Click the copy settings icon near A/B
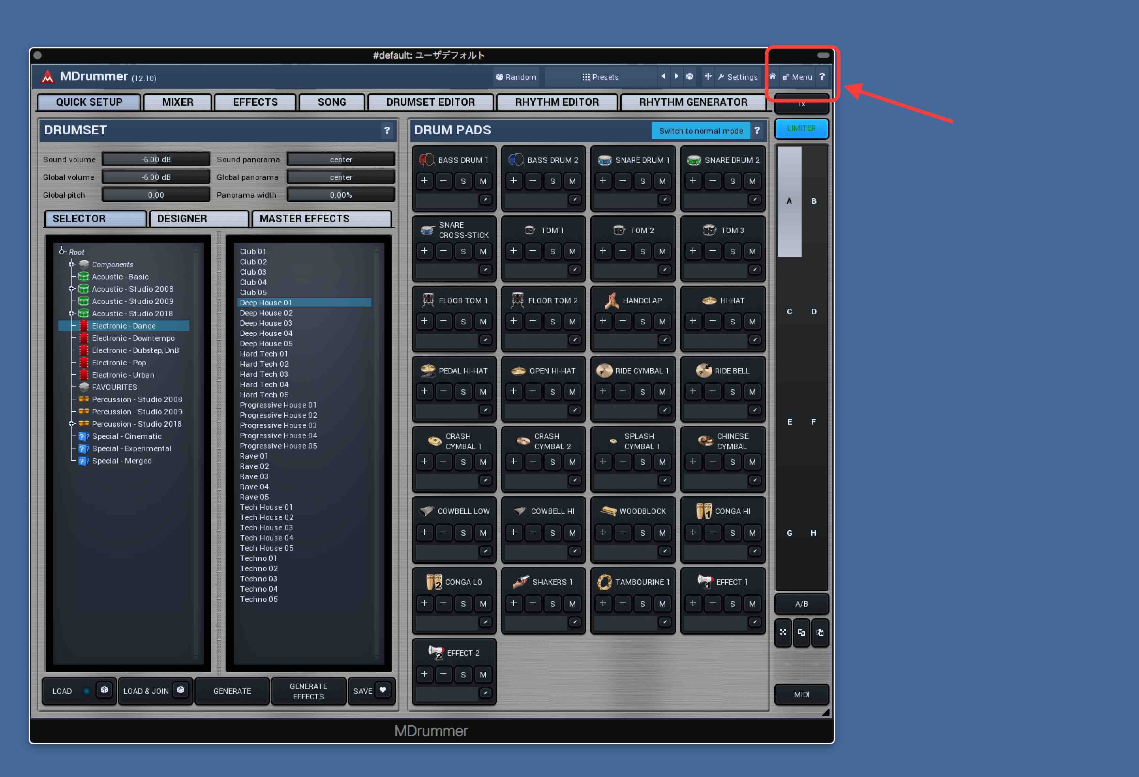Screen dimensions: 1139x777 point(802,633)
